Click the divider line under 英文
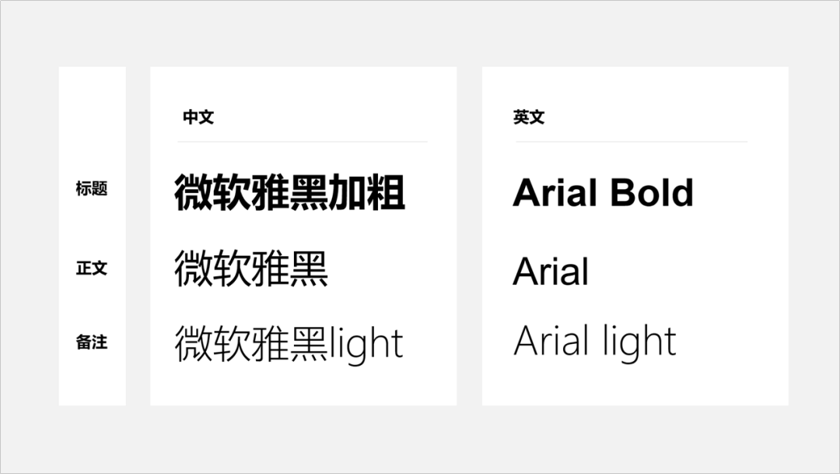 [632, 142]
